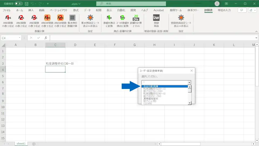Open the Quick Access Toolbar customize dropdown

pyautogui.click(x=48, y=4)
